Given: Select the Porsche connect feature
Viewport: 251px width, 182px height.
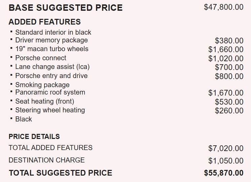Looking at the screenshot, I should coord(41,58).
